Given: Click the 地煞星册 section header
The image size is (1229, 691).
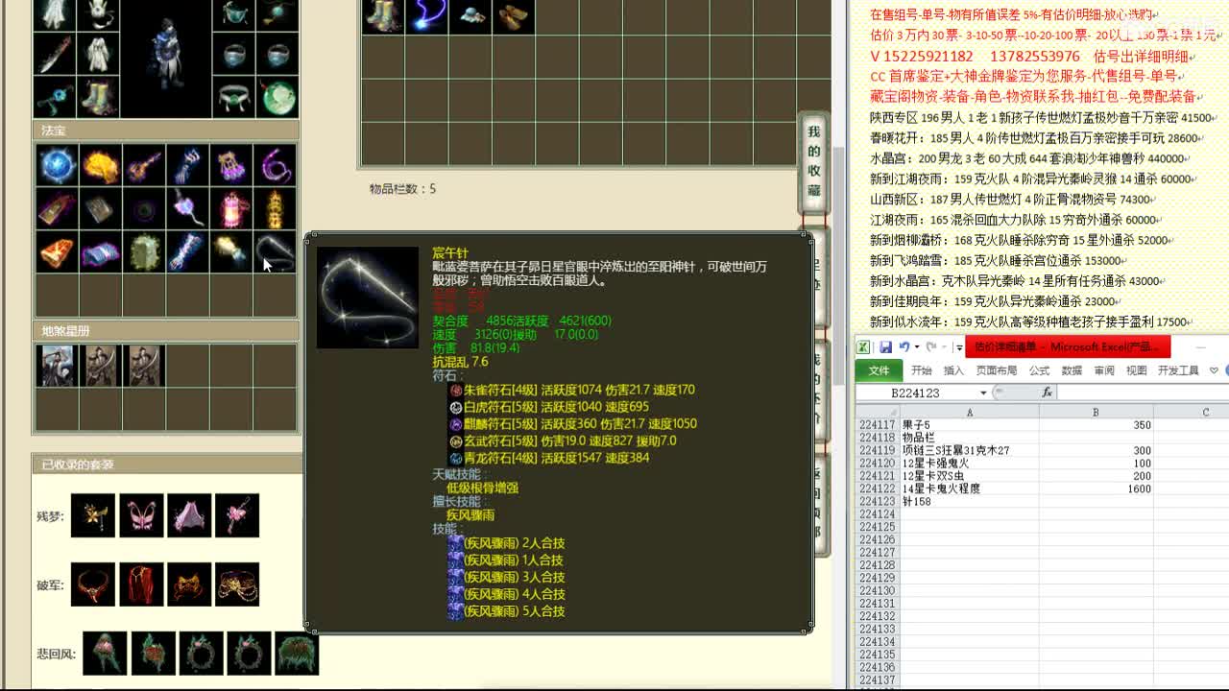Looking at the screenshot, I should point(166,331).
